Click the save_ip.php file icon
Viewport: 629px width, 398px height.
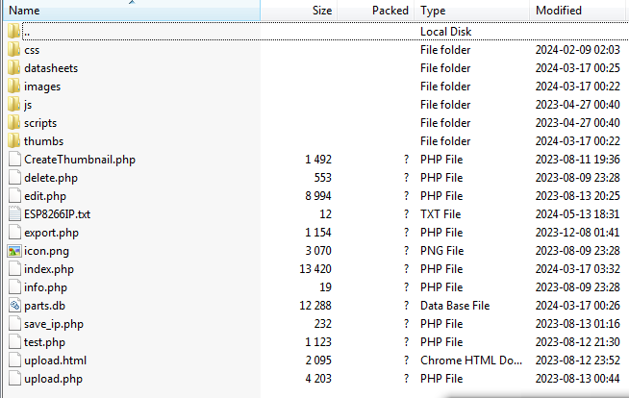[x=14, y=324]
